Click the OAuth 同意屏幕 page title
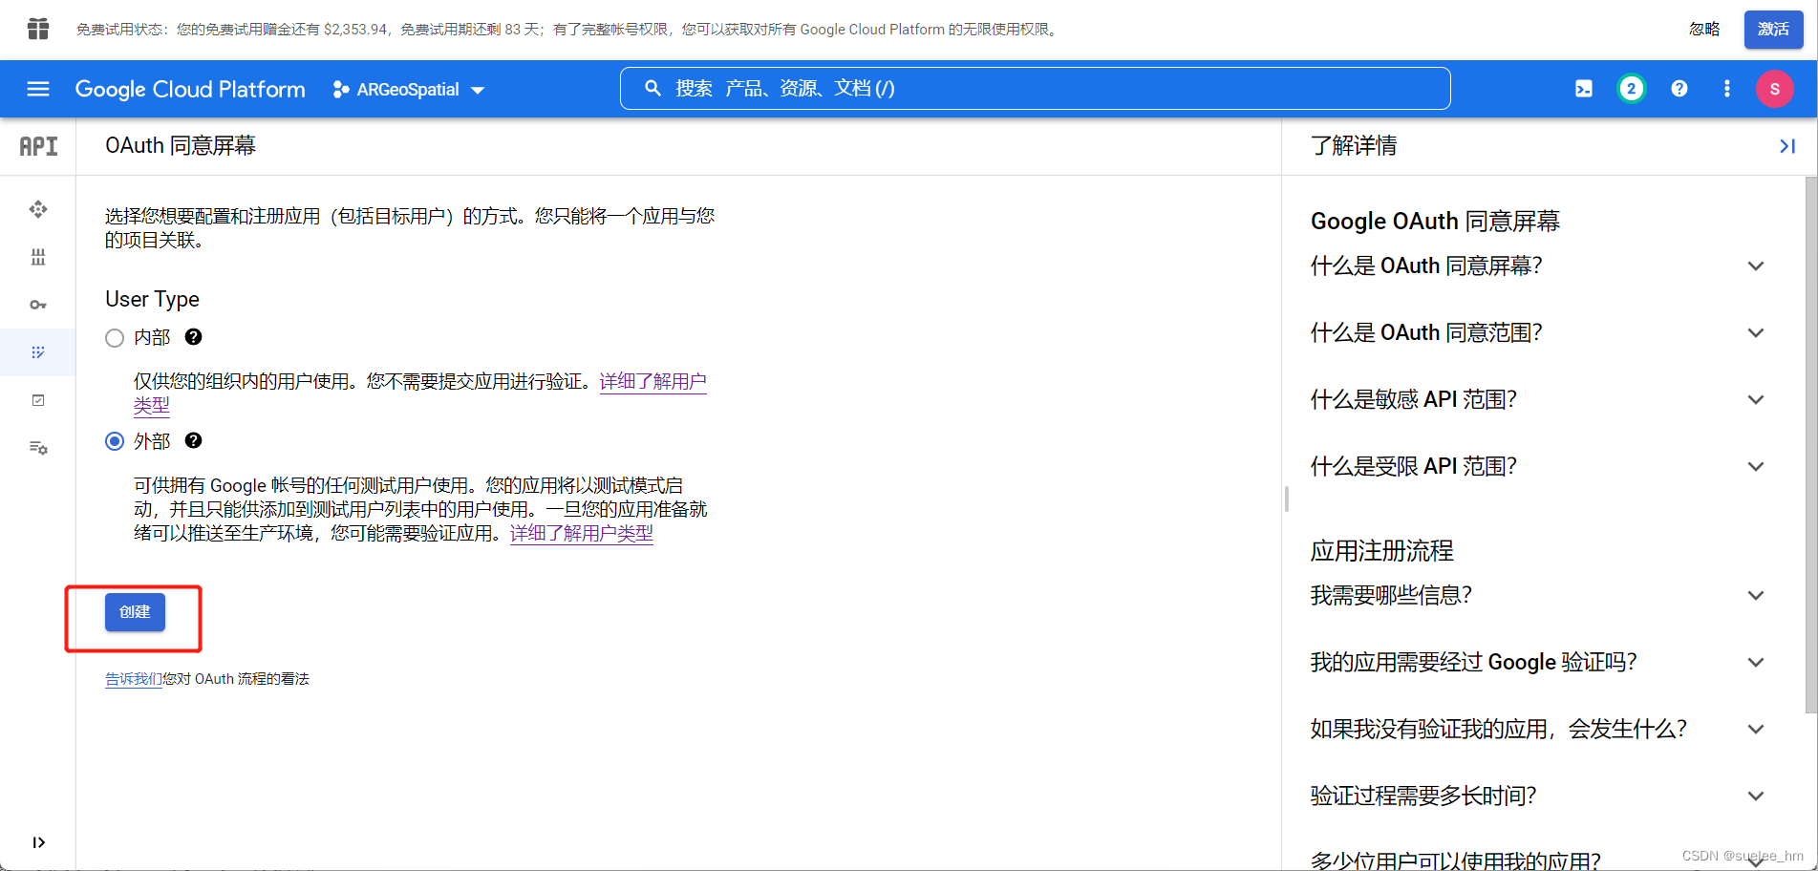This screenshot has height=871, width=1818. (181, 146)
